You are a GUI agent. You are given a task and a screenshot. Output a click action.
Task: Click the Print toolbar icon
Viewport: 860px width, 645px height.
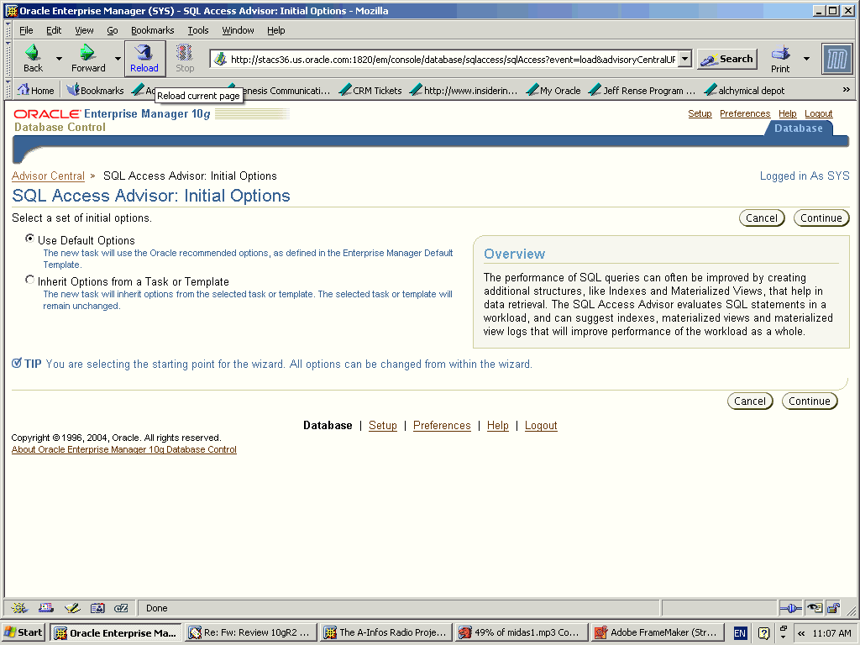pyautogui.click(x=780, y=58)
